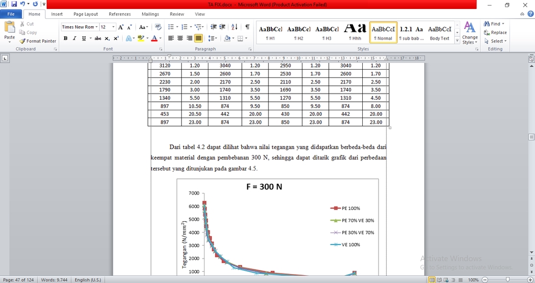This screenshot has height=283, width=535.
Task: Apply H1 style
Action: point(270,32)
